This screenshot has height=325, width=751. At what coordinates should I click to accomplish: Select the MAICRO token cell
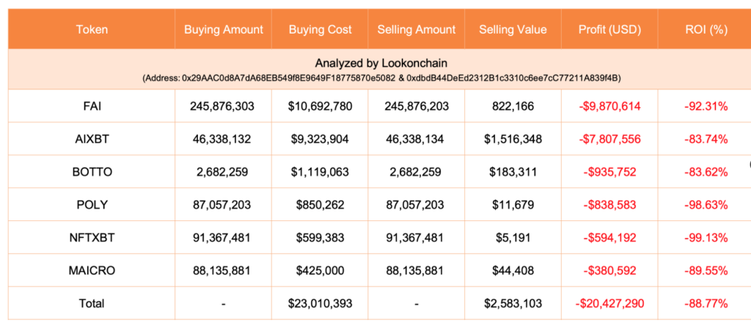pos(92,270)
